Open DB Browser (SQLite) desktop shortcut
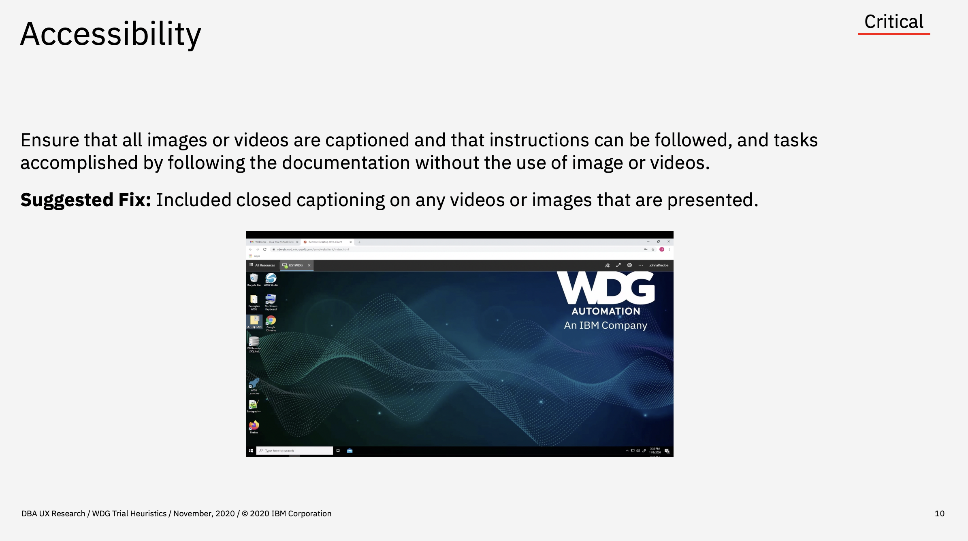The width and height of the screenshot is (968, 541). pos(254,344)
